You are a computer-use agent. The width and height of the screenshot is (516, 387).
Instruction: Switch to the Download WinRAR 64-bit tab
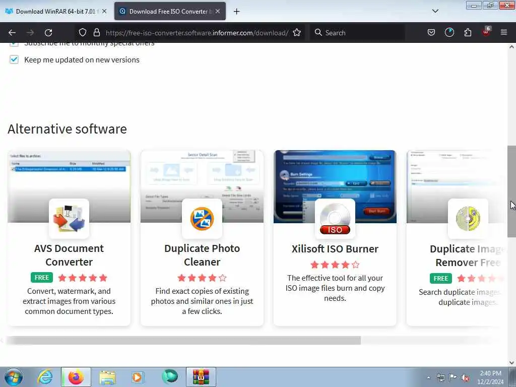[x=56, y=11]
